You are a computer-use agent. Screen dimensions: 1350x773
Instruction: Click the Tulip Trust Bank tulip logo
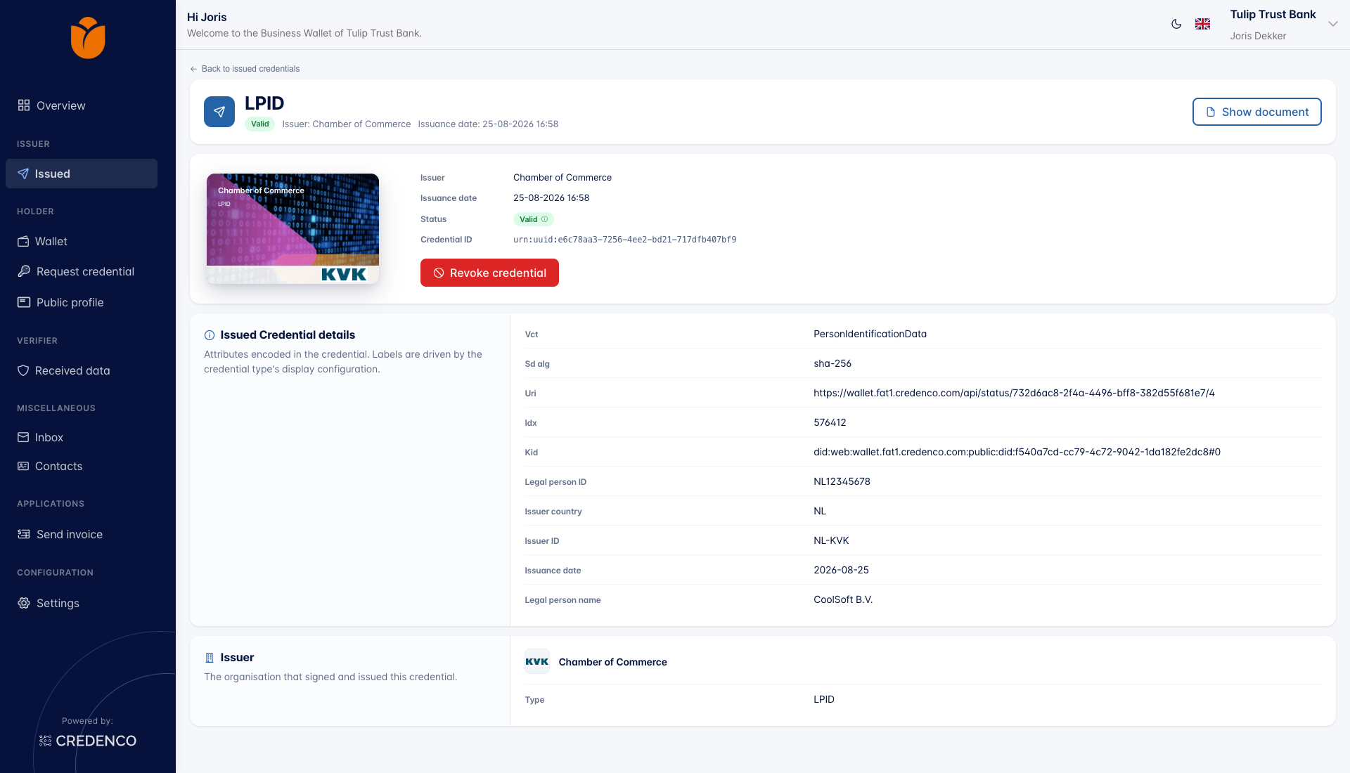tap(88, 38)
